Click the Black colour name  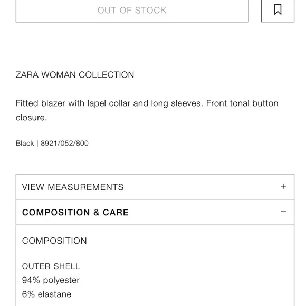tap(25, 144)
